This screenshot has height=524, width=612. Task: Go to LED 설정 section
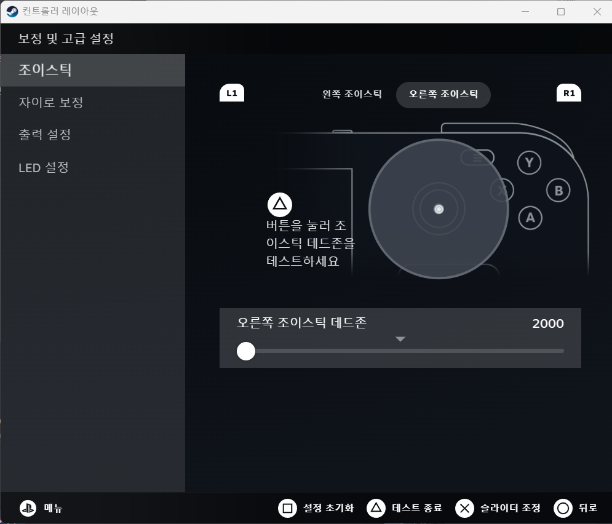click(x=43, y=167)
